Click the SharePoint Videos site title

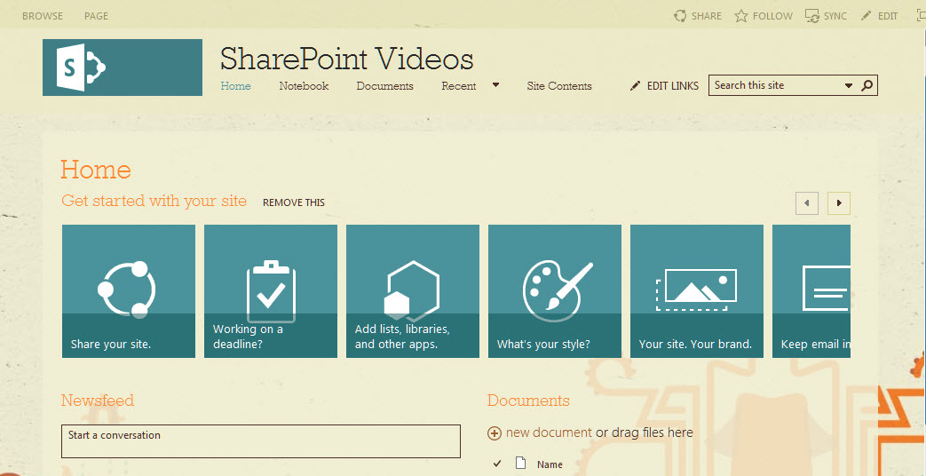pos(346,59)
